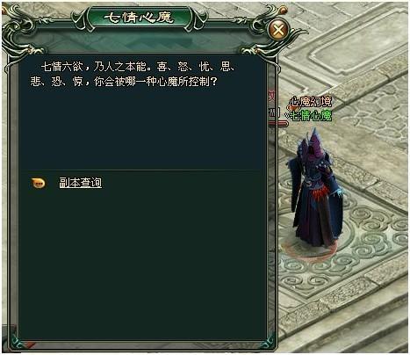410x355 pixels.
Task: Click the red triangle marker on the dialog frame corner
Action: [x=30, y=344]
